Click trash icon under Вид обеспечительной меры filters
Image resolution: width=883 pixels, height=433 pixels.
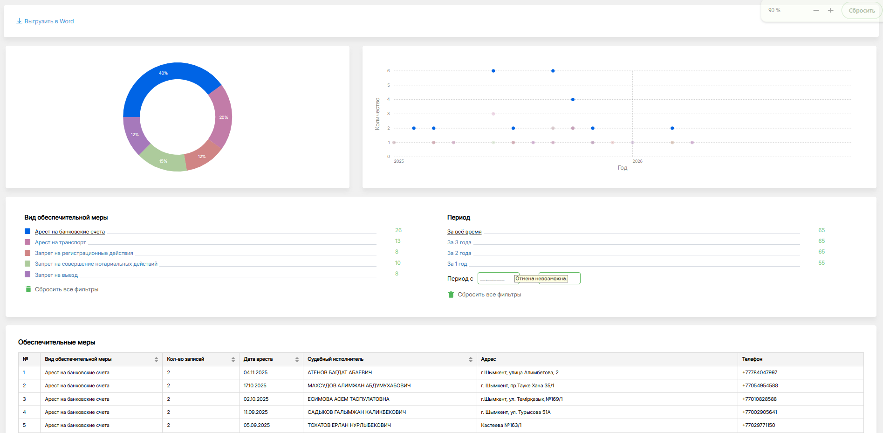point(28,289)
